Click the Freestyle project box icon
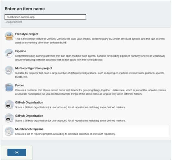172x161 pixels. point(9,36)
